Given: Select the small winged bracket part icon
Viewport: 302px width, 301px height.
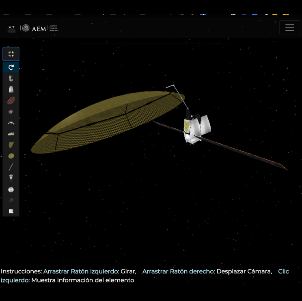Looking at the screenshot, I should (11, 123).
